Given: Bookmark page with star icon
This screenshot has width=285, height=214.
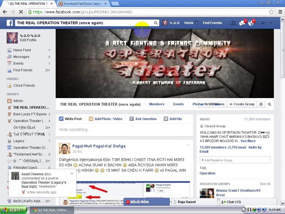Looking at the screenshot, I should (x=271, y=12).
